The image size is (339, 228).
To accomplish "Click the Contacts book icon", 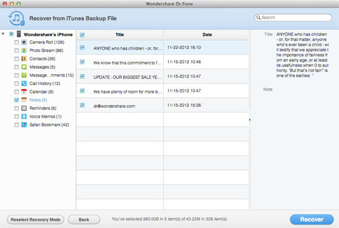I will pos(24,59).
